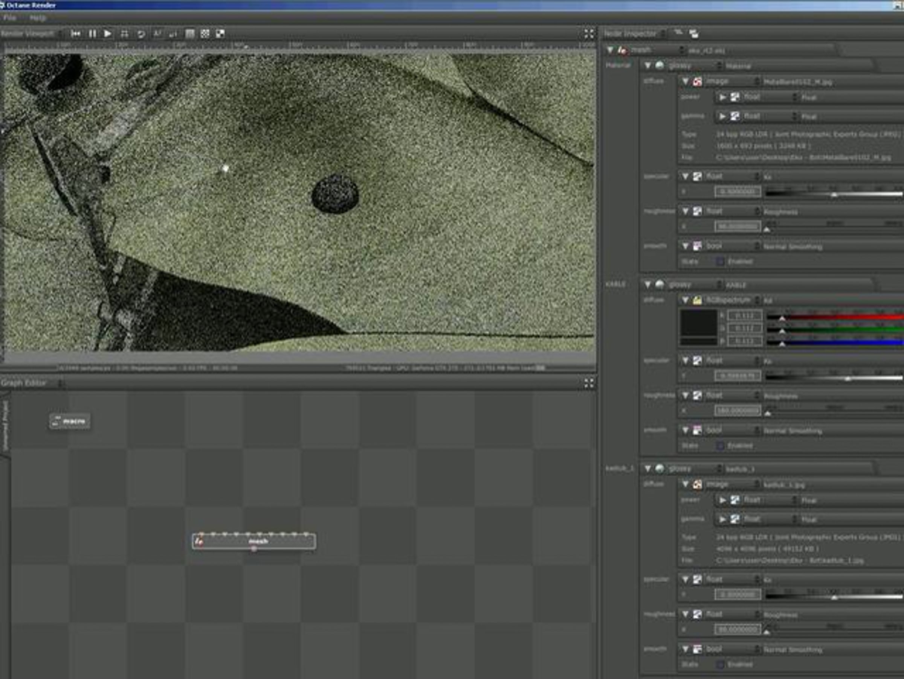This screenshot has height=679, width=904.
Task: Click the region render frame icon
Action: click(x=124, y=34)
